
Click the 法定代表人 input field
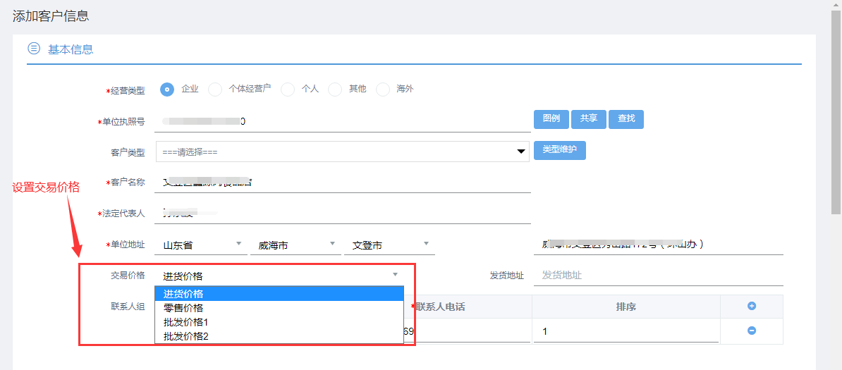[343, 214]
